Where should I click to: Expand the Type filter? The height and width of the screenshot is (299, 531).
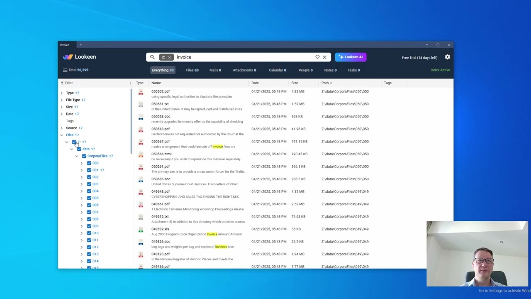click(61, 93)
